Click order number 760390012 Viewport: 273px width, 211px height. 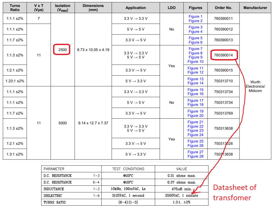(223, 29)
